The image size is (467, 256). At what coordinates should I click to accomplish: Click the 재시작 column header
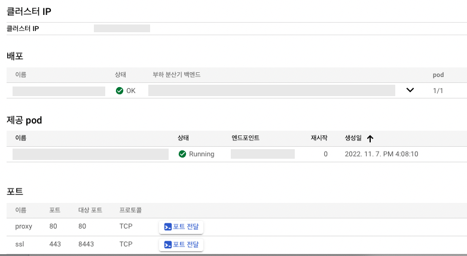point(319,138)
